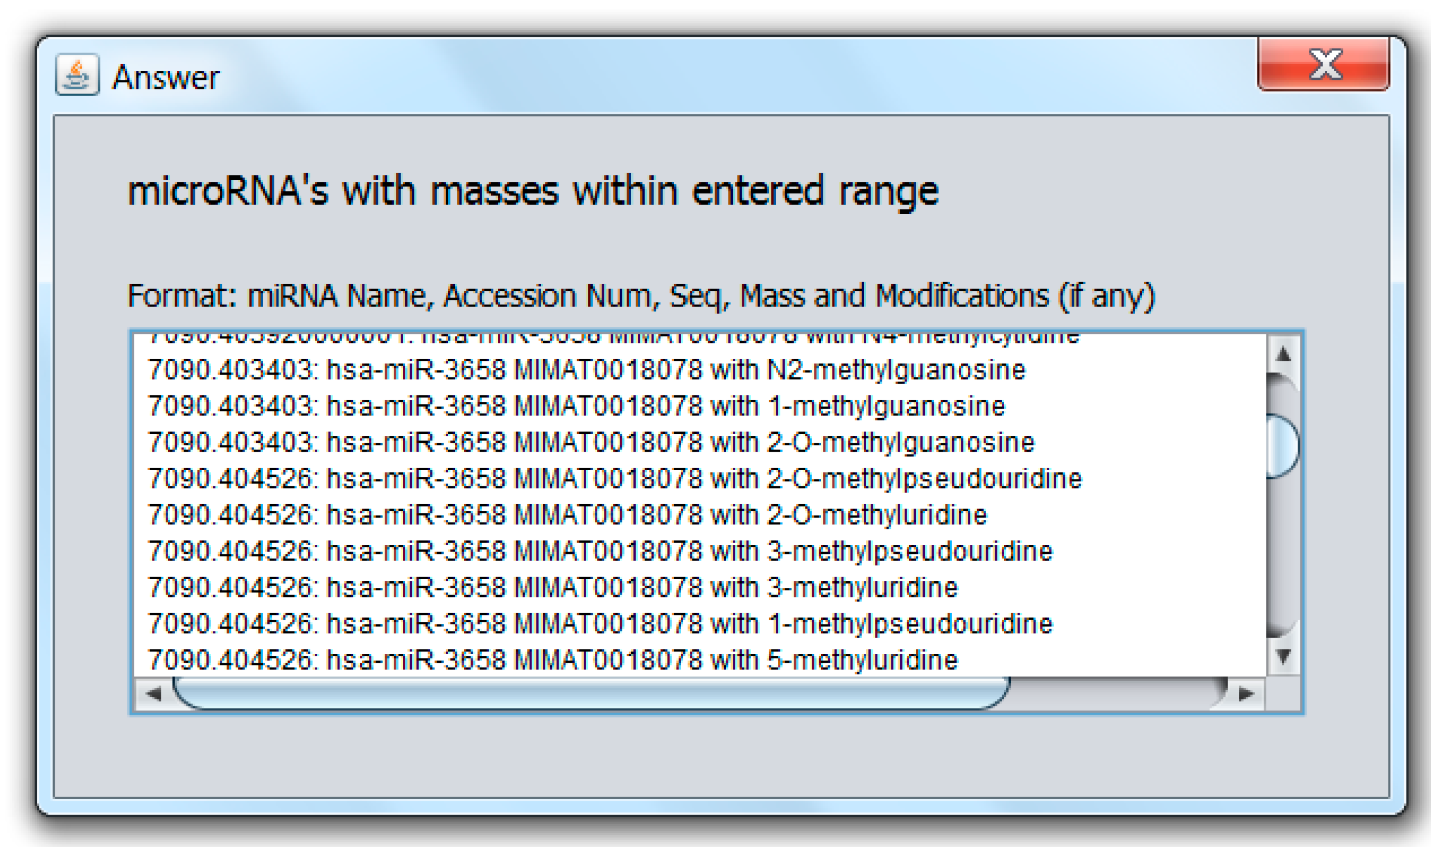Click the Java icon in title bar

[x=77, y=75]
